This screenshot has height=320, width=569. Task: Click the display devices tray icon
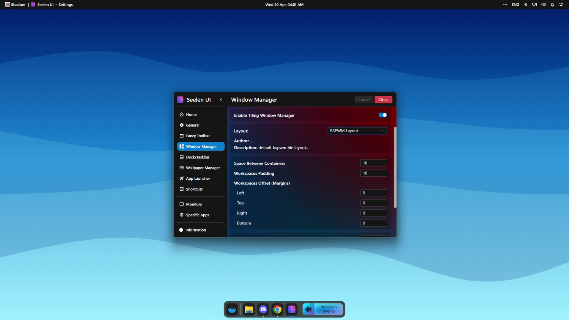(534, 5)
